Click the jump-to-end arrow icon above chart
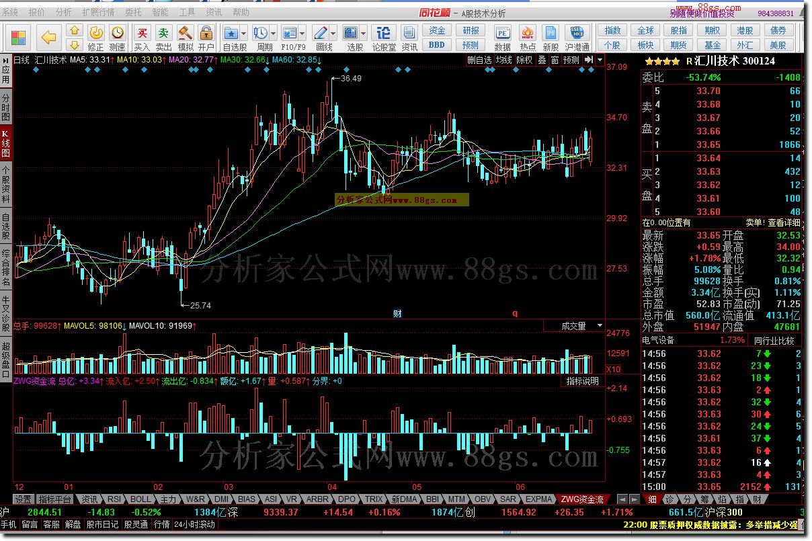812x541 pixels. click(590, 60)
